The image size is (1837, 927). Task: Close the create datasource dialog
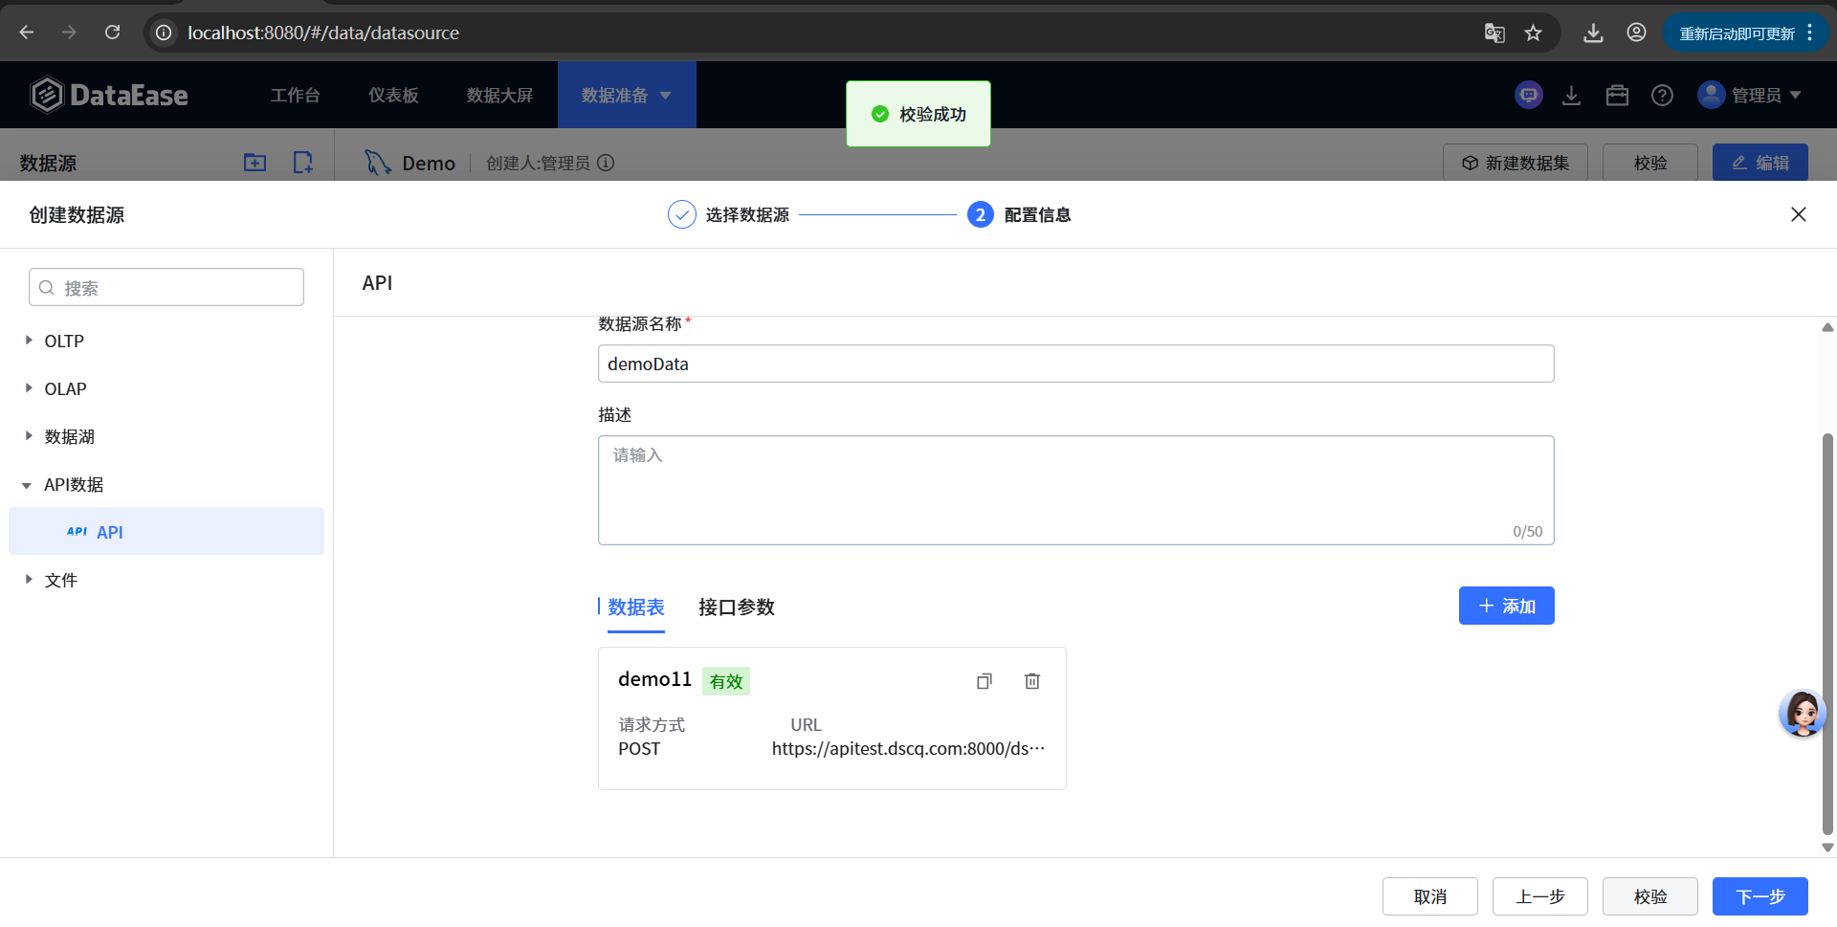(x=1798, y=214)
